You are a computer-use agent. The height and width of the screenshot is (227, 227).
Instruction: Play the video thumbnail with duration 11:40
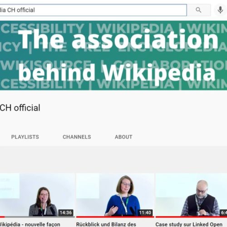point(115,195)
